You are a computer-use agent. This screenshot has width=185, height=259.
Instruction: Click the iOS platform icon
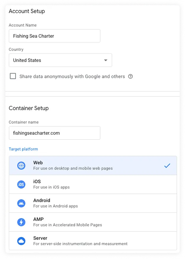click(x=21, y=184)
